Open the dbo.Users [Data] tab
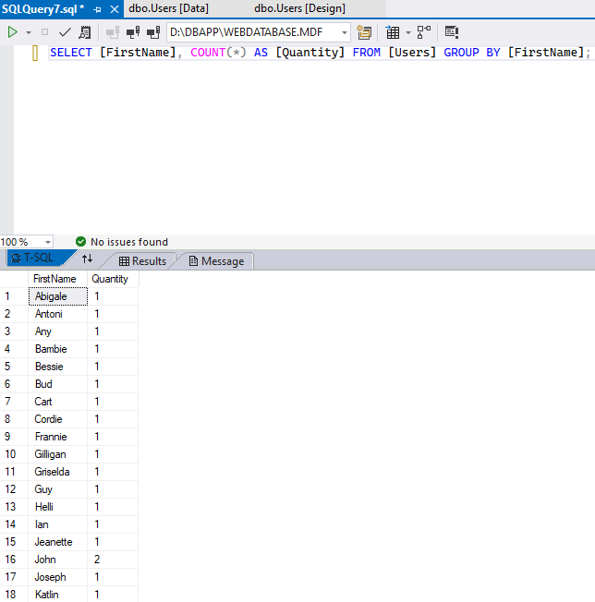Screen dimensions: 595x602 [x=169, y=8]
